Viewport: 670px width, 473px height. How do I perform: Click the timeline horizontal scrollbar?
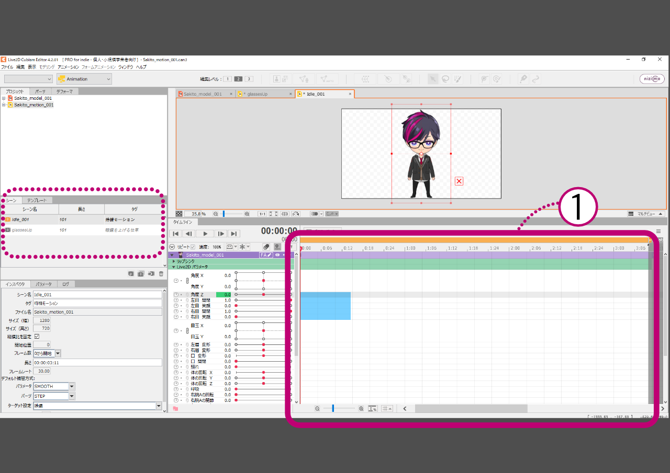pyautogui.click(x=471, y=409)
